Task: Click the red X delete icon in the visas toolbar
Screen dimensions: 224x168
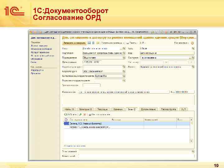Action: [85, 114]
